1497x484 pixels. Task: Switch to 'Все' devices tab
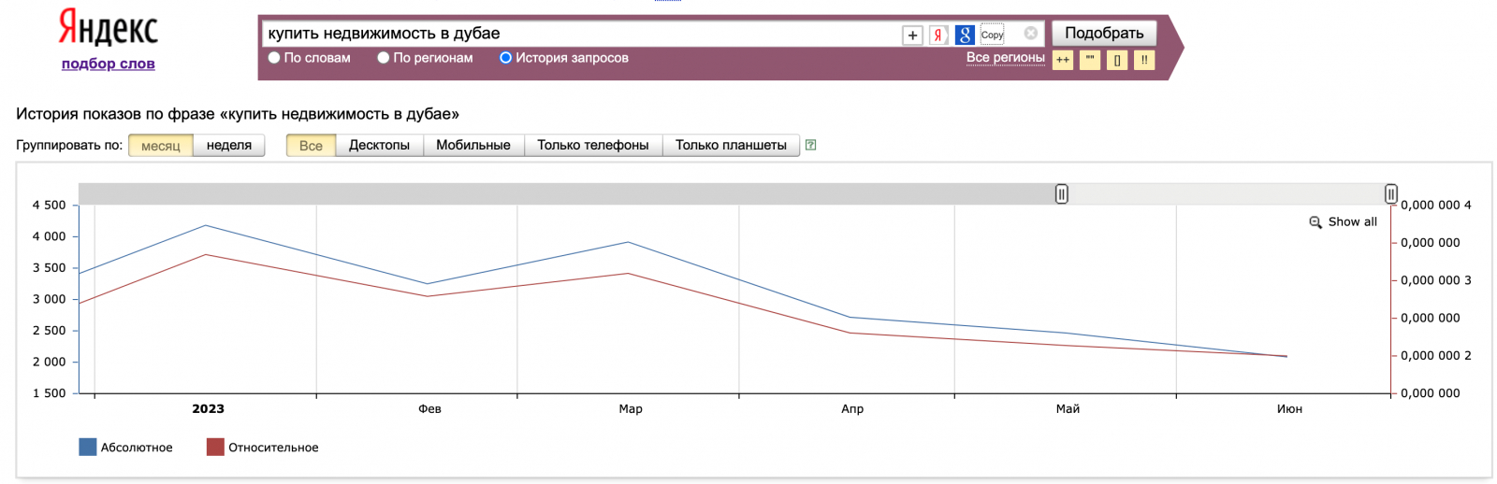[x=311, y=146]
